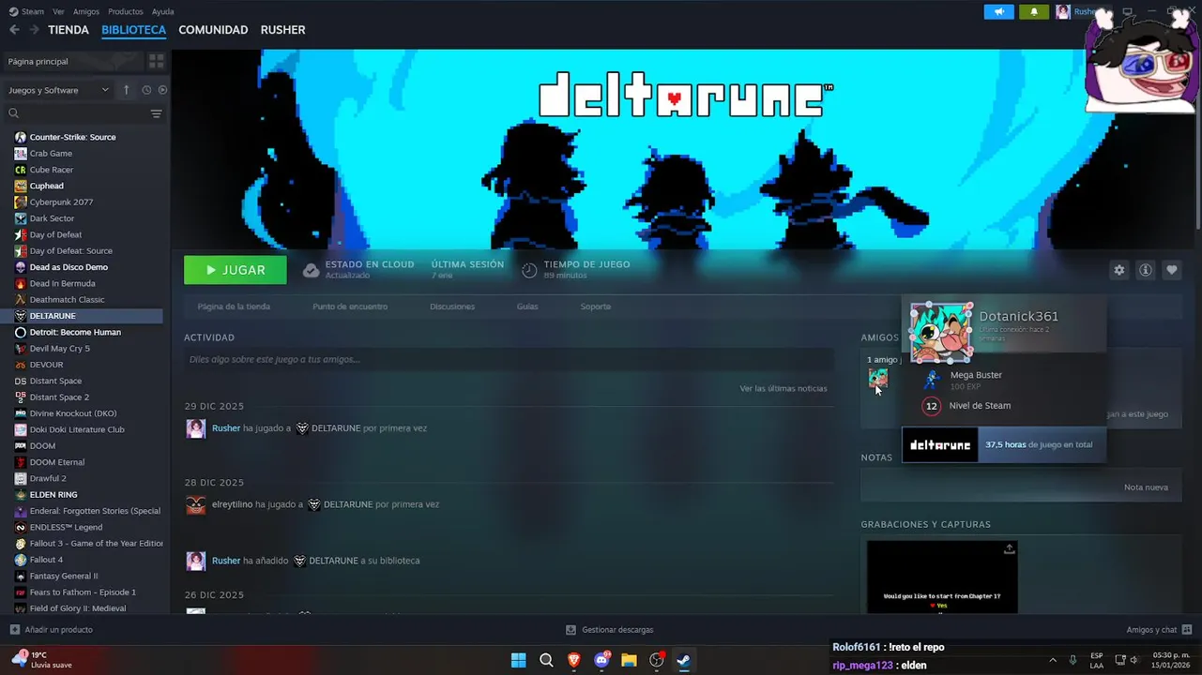This screenshot has height=675, width=1202.
Task: Click the playtime clock icon
Action: (529, 270)
